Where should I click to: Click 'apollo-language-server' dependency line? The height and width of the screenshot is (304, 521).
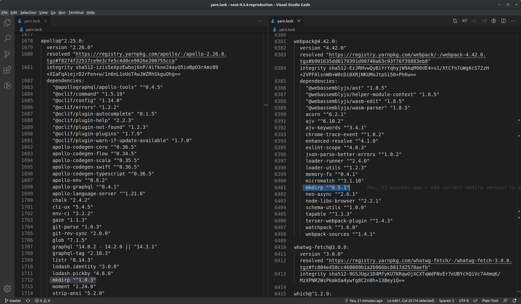99,194
